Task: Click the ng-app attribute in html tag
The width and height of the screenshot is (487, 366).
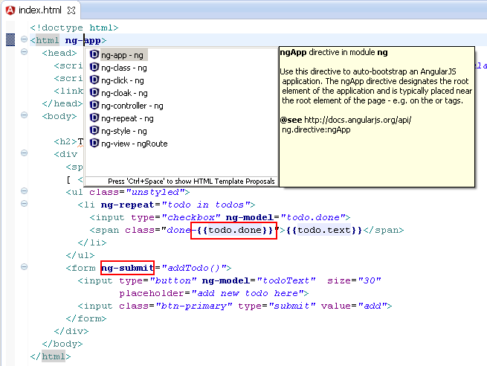Action: pos(83,40)
